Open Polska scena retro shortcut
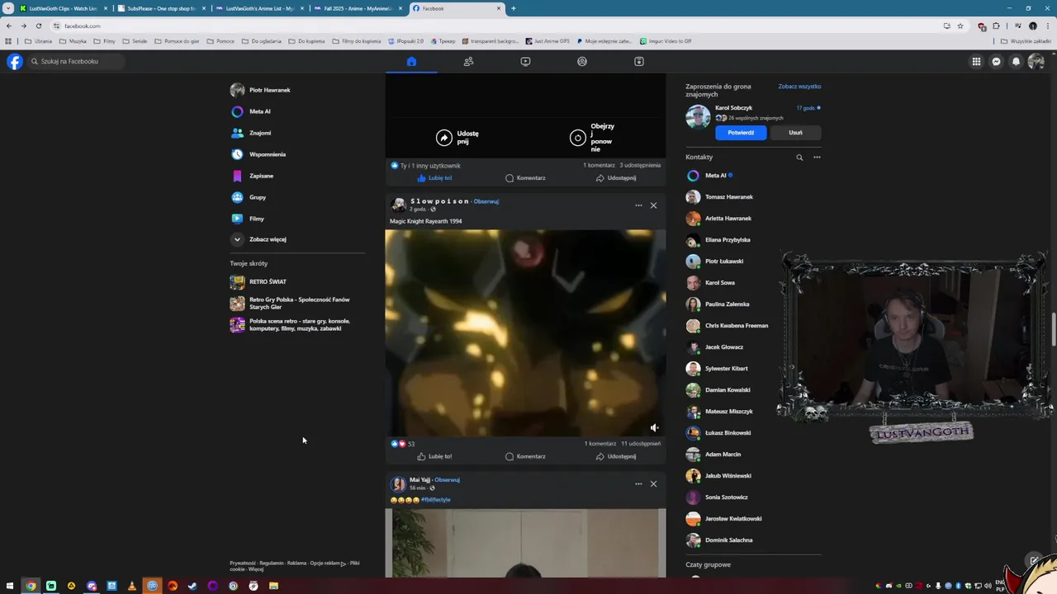Screen dimensions: 1057x594 (297, 324)
